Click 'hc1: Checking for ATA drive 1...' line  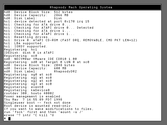pos(37,31)
